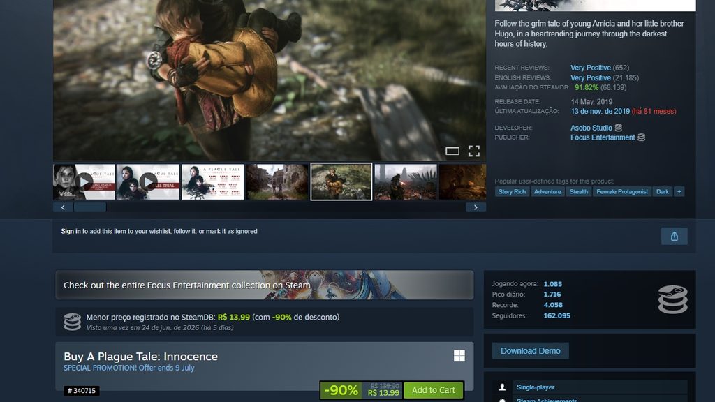Click the #340715 package ID badge
The height and width of the screenshot is (402, 715).
[81, 391]
